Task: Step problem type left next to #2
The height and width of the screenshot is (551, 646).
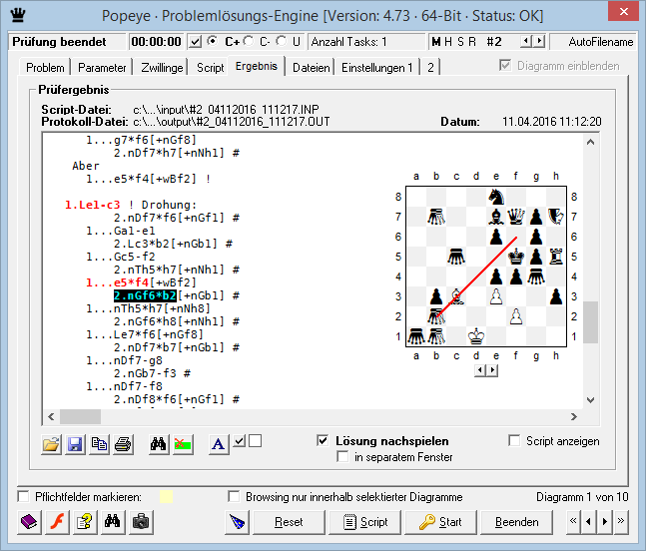Action: click(x=526, y=41)
